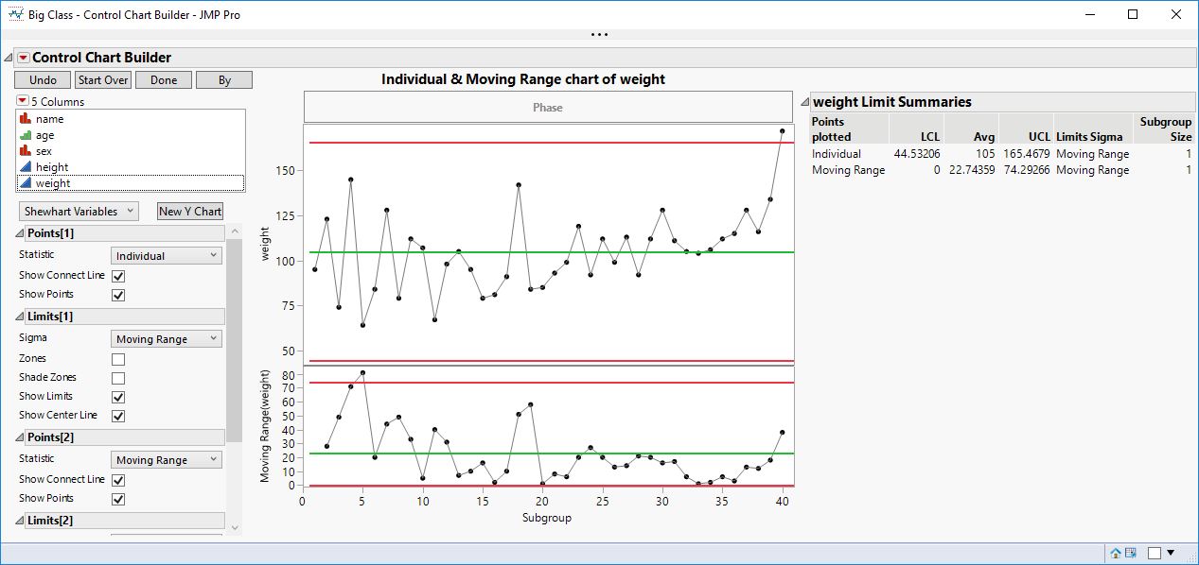
Task: Click the Start Over button
Action: pyautogui.click(x=102, y=79)
